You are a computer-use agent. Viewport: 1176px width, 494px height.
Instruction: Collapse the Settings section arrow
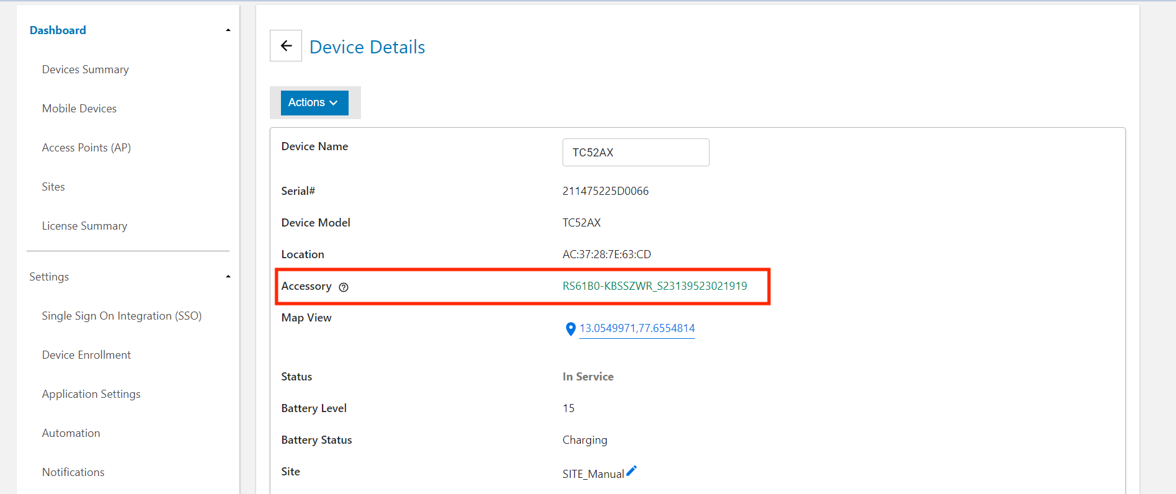(x=228, y=277)
